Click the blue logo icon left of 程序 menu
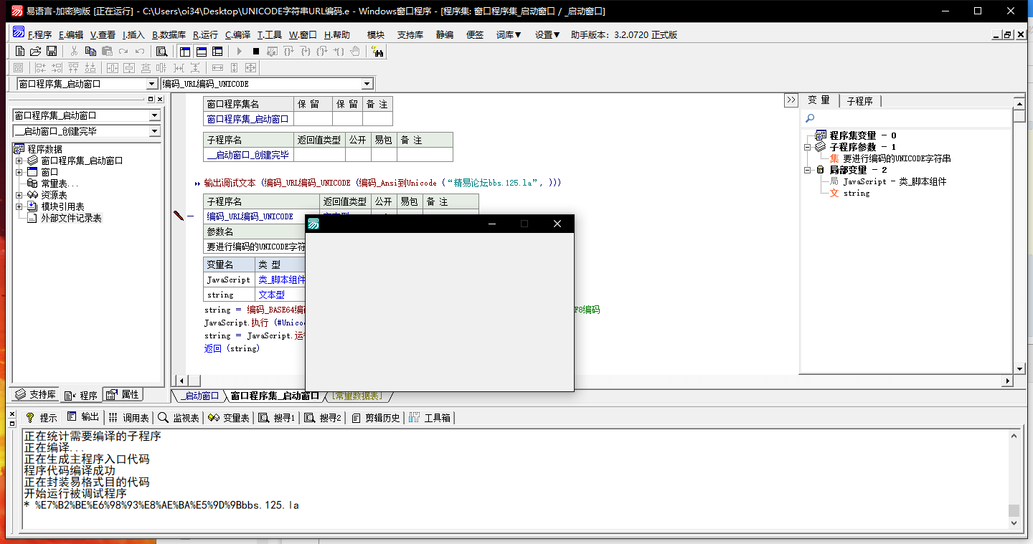1033x544 pixels. [x=19, y=33]
